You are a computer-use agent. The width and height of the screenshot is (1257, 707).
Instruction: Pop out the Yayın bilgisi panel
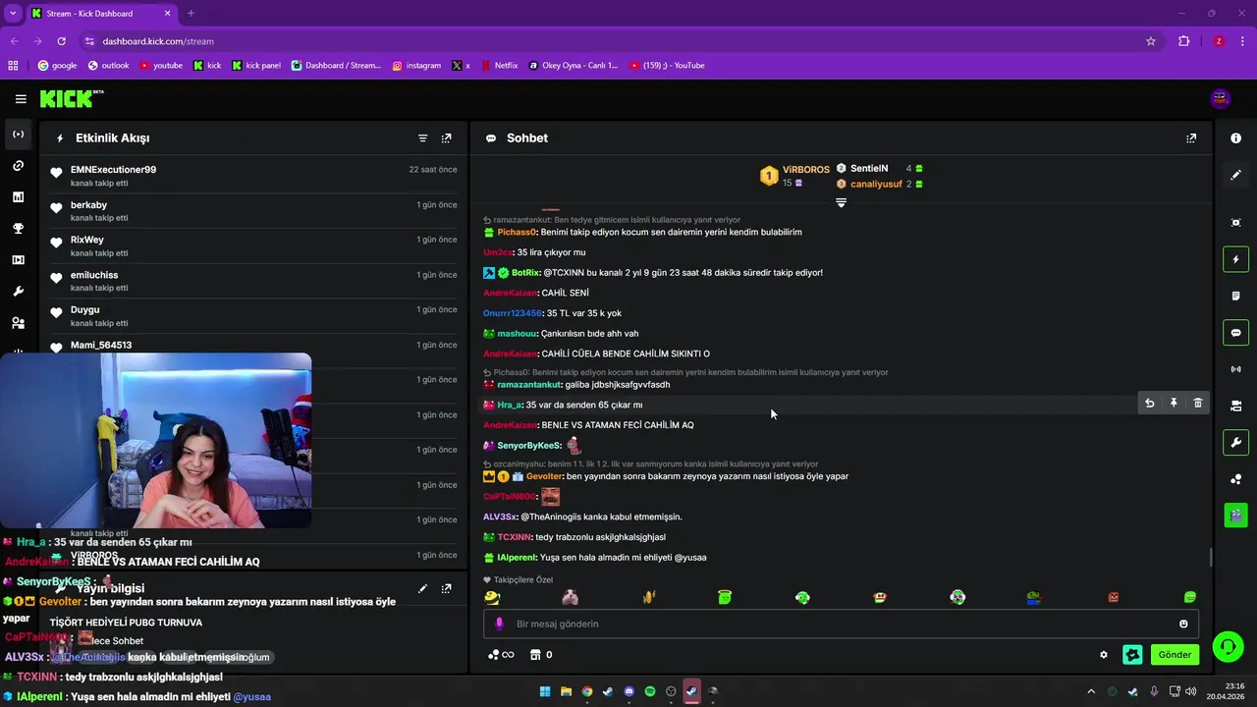coord(447,589)
